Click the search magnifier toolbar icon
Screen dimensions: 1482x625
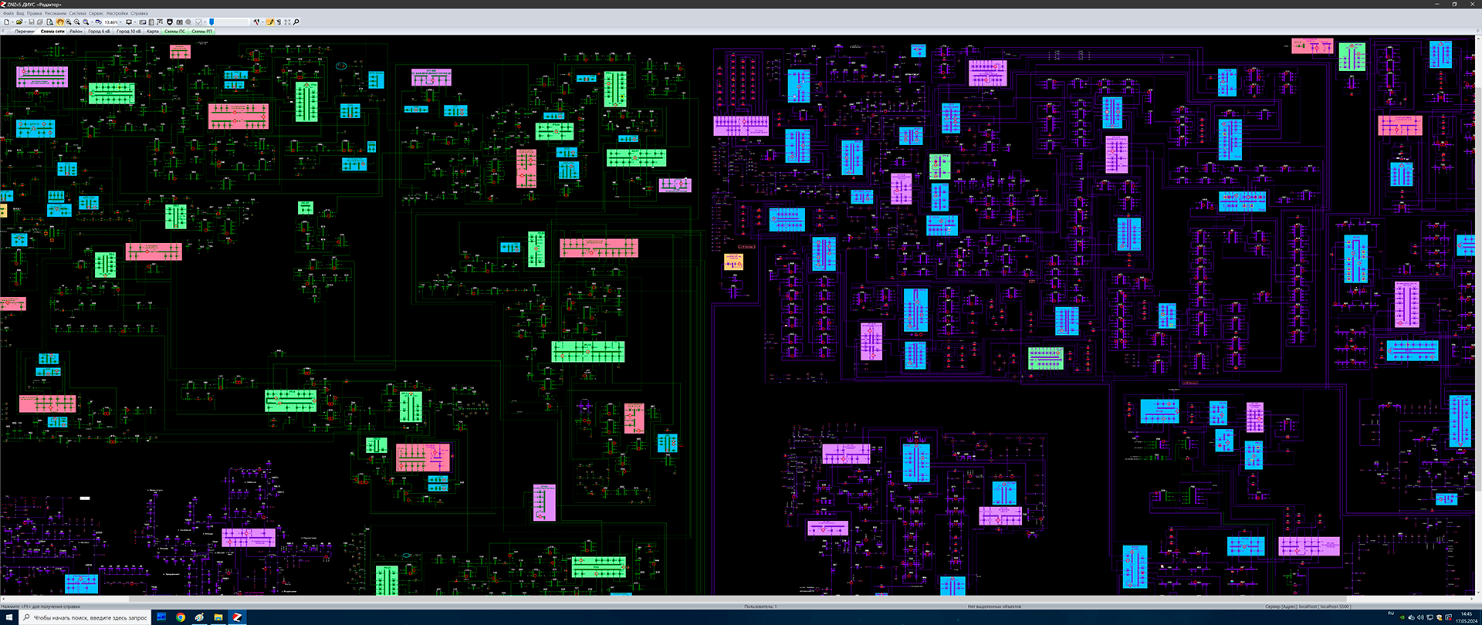click(296, 22)
